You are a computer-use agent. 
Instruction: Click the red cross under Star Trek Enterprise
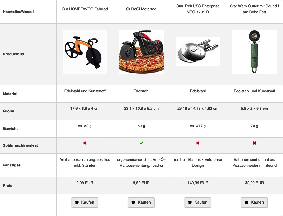(198, 143)
